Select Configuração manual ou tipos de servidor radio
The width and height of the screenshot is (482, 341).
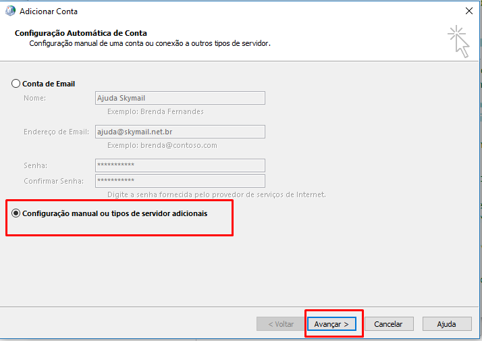pyautogui.click(x=16, y=213)
